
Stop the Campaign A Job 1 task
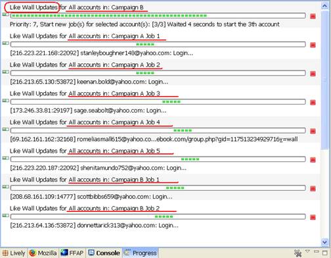coord(313,45)
